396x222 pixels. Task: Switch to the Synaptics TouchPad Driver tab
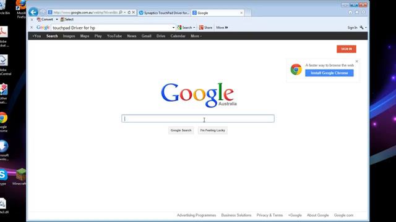coord(164,13)
